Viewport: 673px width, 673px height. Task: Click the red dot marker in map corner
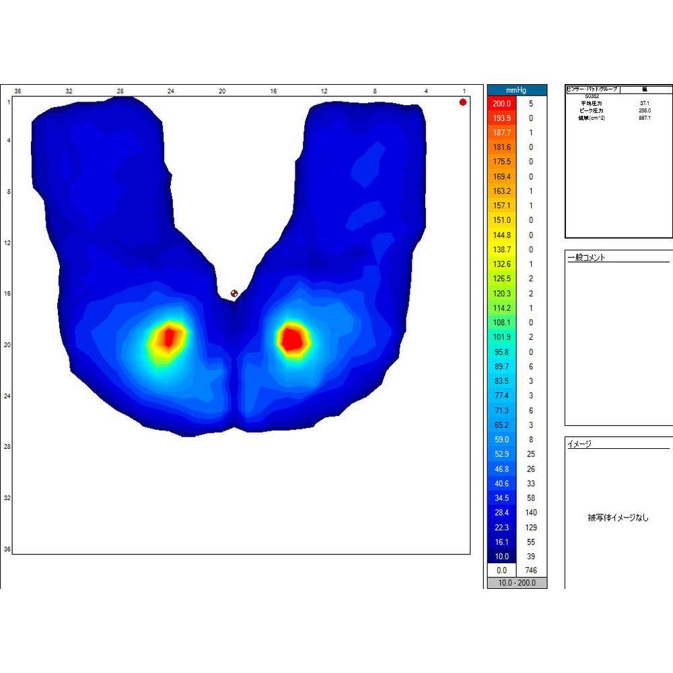coord(463,102)
